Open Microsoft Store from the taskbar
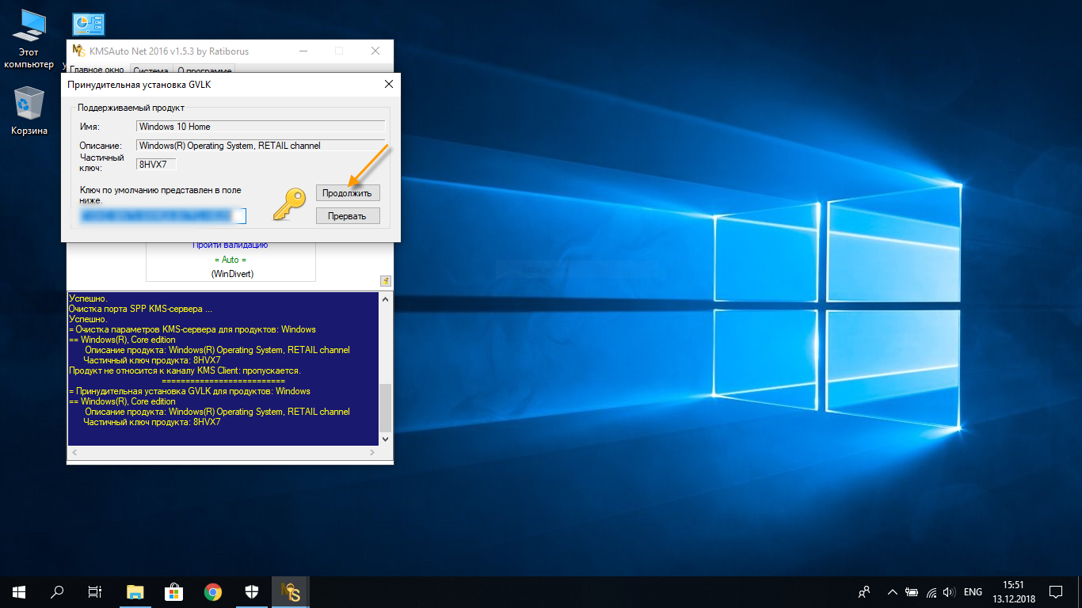This screenshot has width=1082, height=608. point(173,591)
